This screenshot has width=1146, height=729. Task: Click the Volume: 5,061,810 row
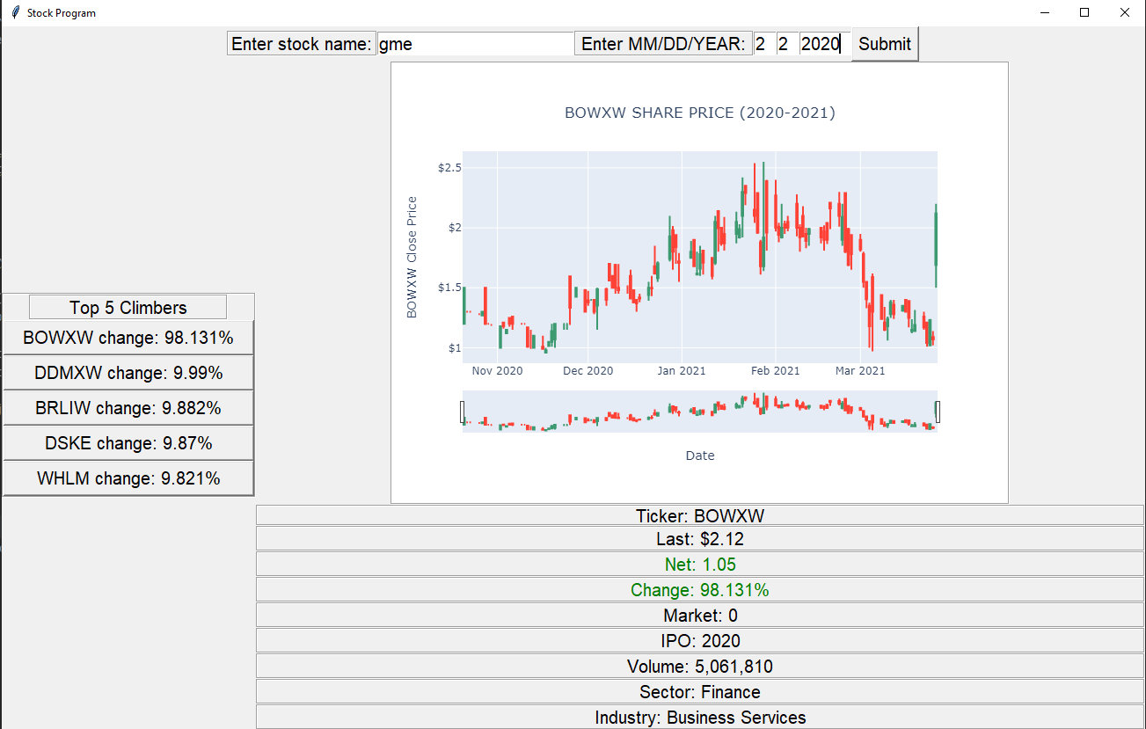point(700,666)
